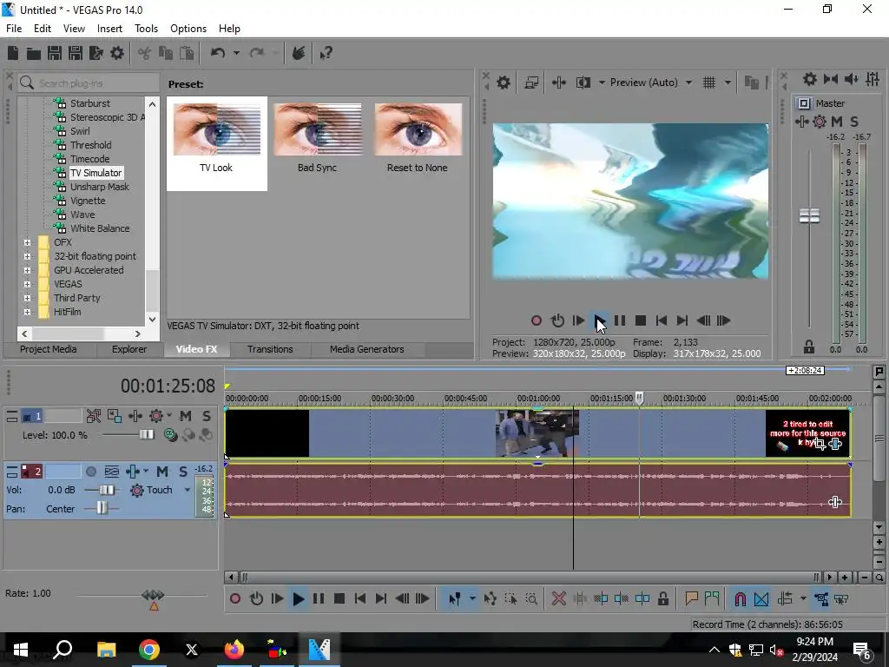The height and width of the screenshot is (667, 889).
Task: Switch to the Media Generators tab
Action: (x=367, y=349)
